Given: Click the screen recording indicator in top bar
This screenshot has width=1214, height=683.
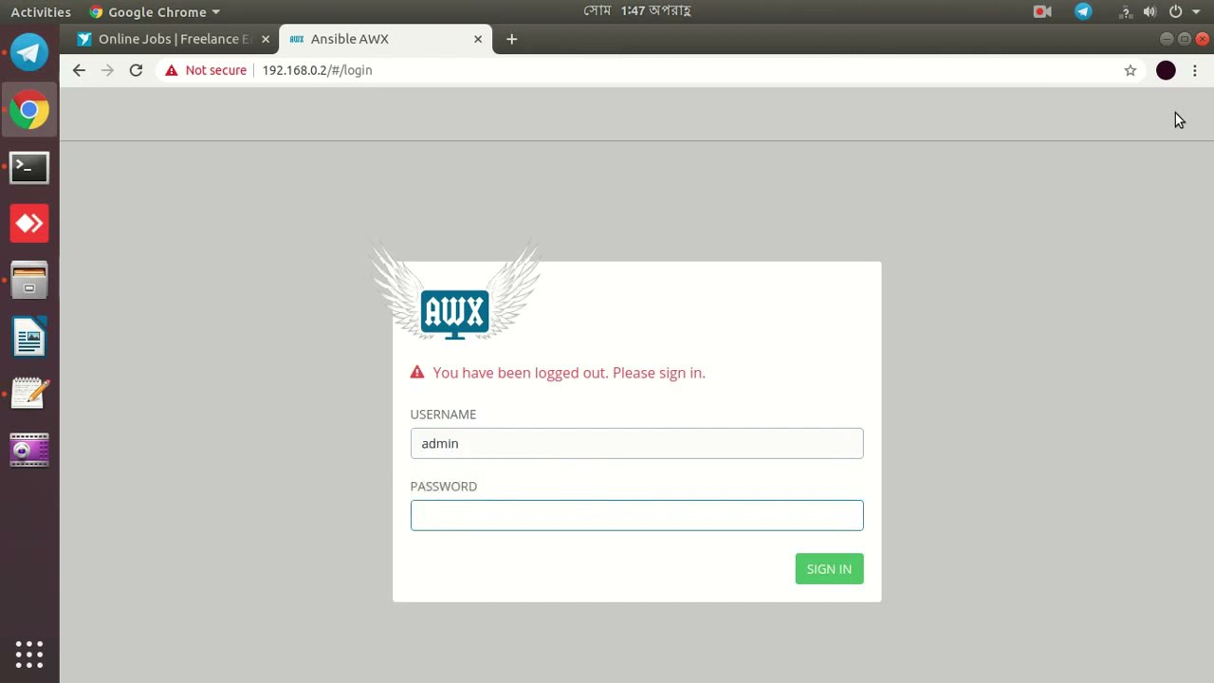Looking at the screenshot, I should [1042, 11].
